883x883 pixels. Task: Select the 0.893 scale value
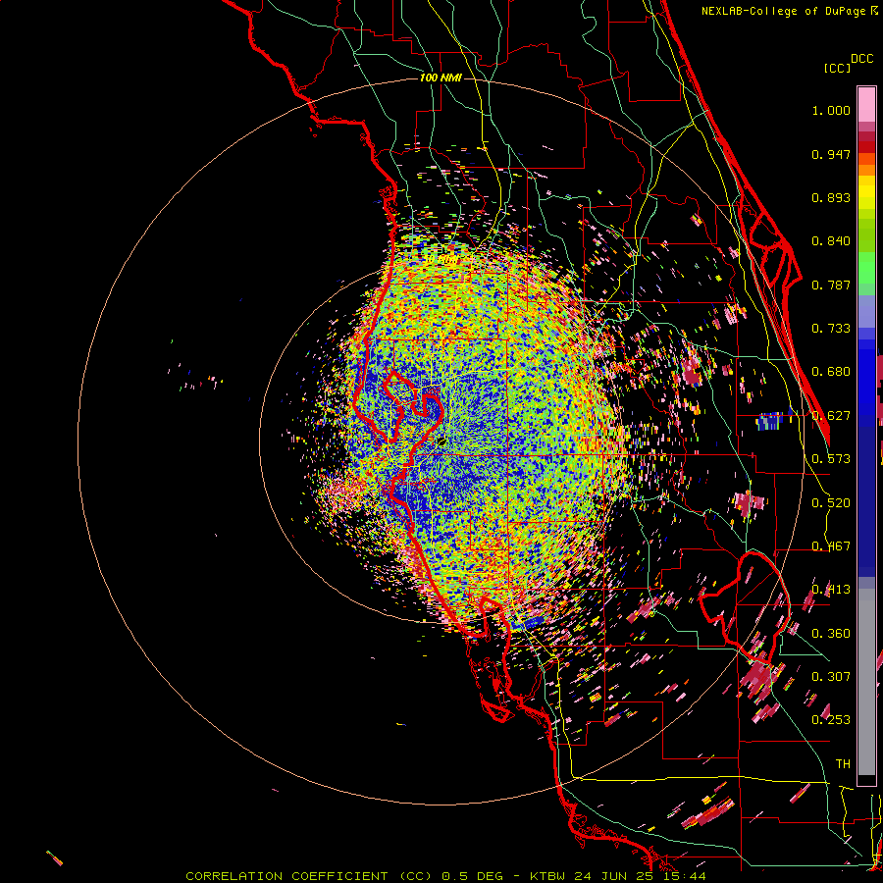click(x=831, y=197)
